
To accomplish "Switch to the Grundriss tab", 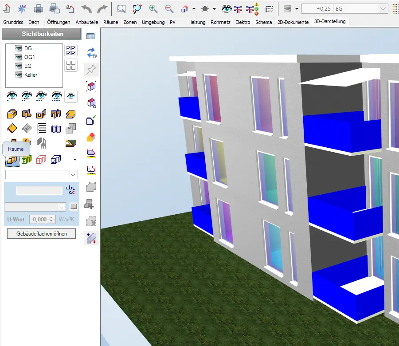I will click(x=13, y=22).
